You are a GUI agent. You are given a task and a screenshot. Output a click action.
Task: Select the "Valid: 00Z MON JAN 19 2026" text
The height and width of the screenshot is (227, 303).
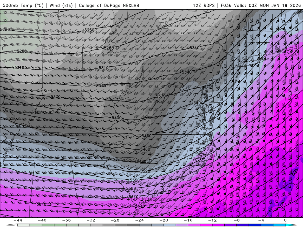click(x=267, y=5)
